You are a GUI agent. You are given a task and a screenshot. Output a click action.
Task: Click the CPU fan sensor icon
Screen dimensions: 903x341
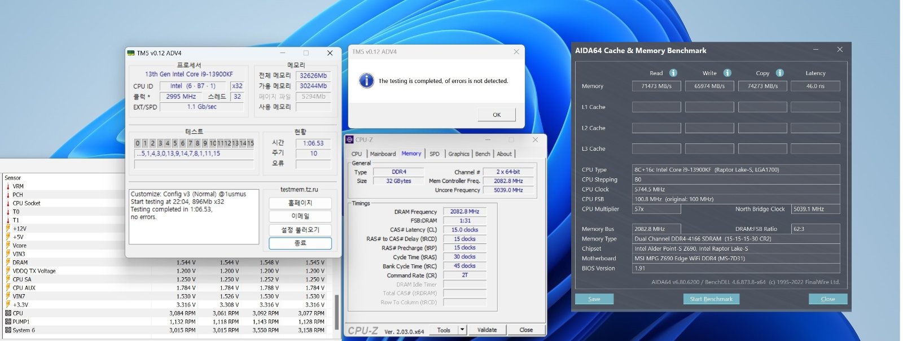(8, 313)
